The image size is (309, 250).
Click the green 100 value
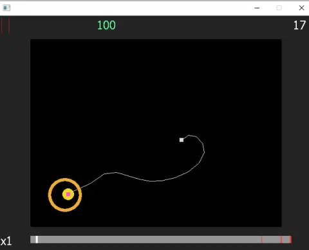106,25
